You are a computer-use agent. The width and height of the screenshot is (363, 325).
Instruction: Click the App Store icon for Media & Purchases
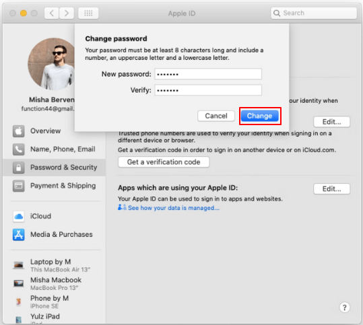19,235
